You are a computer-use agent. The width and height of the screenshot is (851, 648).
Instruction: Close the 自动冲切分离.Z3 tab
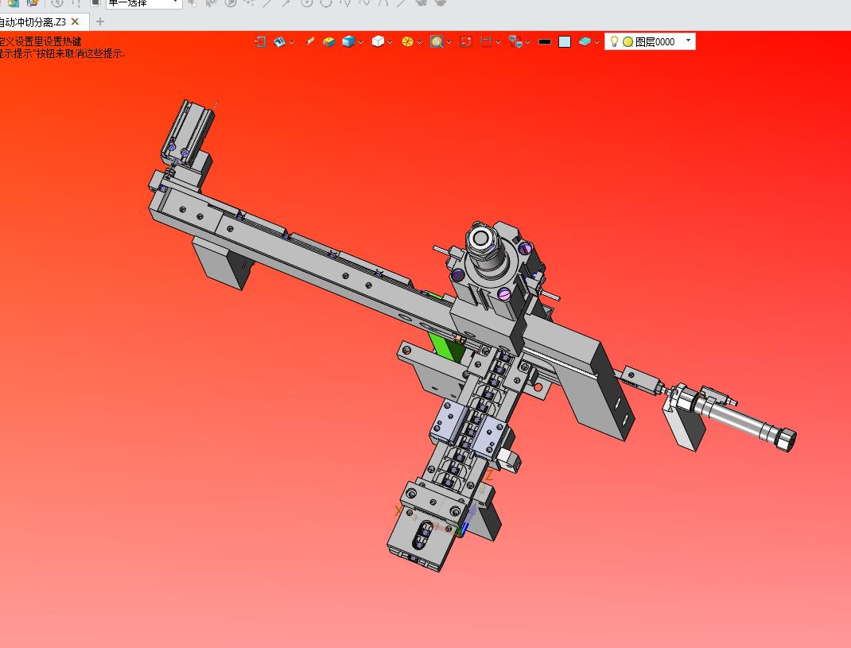point(76,21)
